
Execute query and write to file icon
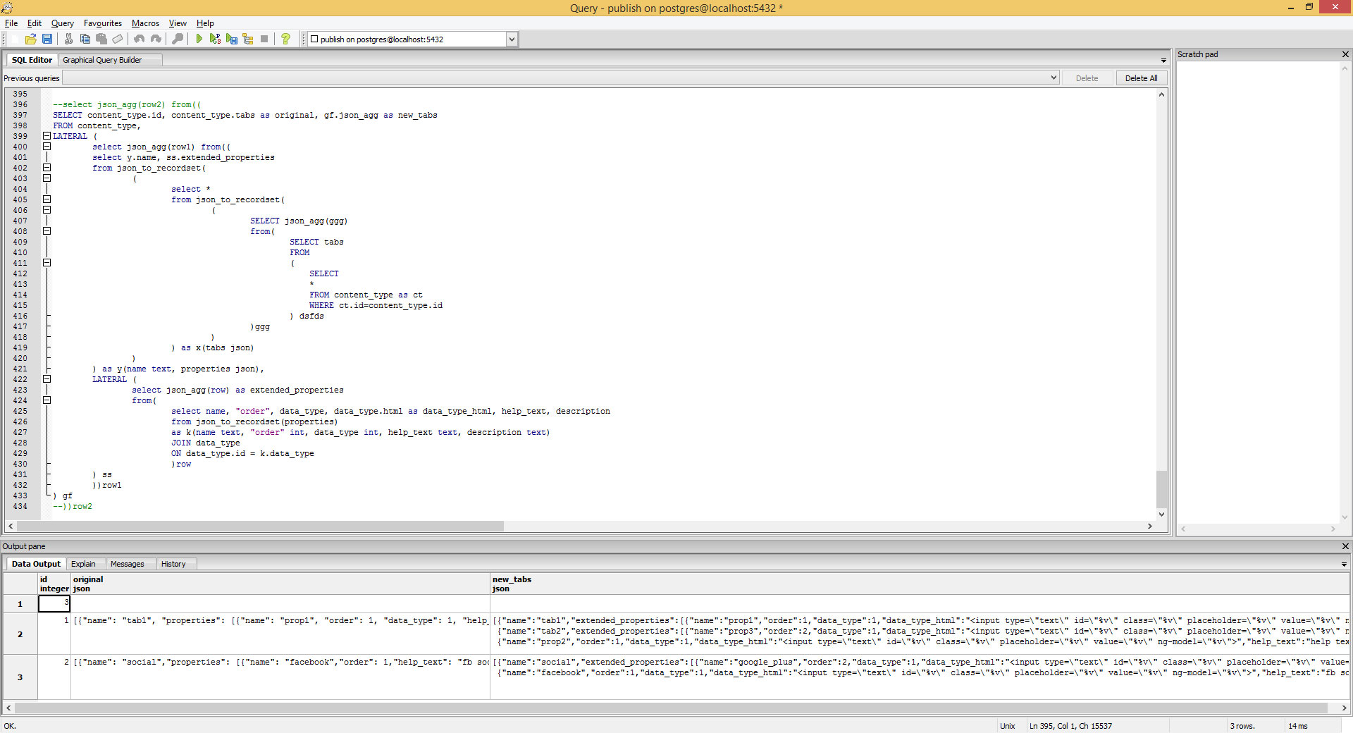coord(232,39)
